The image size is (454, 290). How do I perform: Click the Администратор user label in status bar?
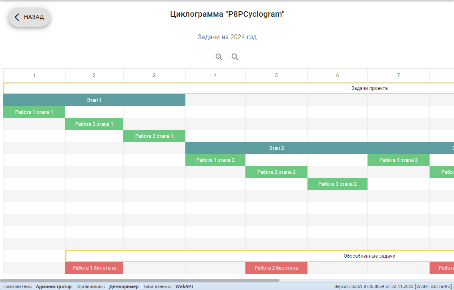click(x=53, y=286)
